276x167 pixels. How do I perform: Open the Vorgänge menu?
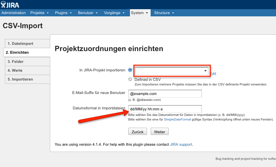[x=114, y=13]
